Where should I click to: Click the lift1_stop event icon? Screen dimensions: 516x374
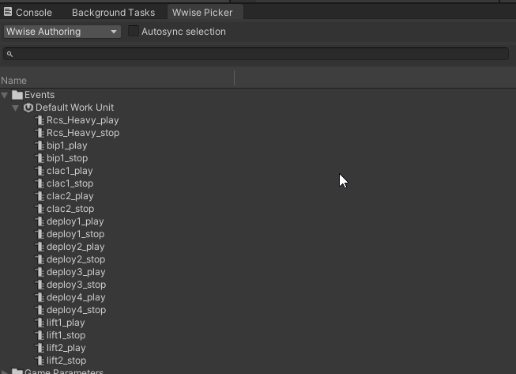tap(40, 335)
